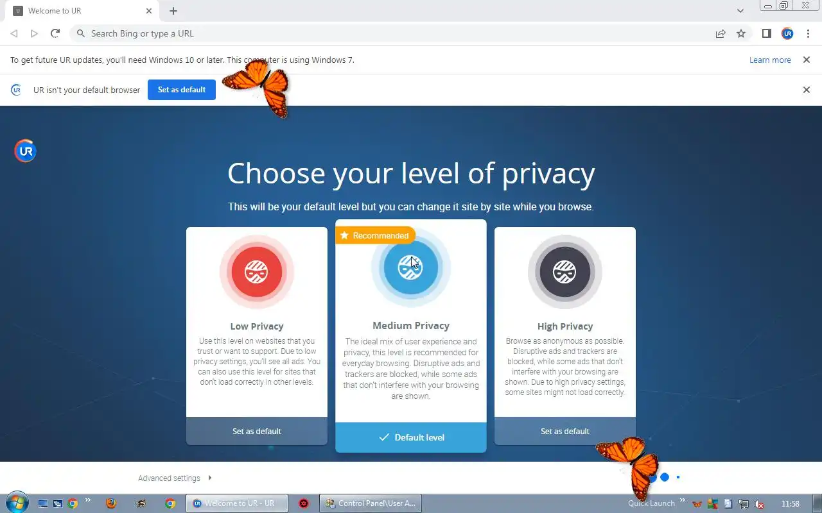Click the UR logo on the page
Viewport: 822px width, 513px height.
(26, 151)
